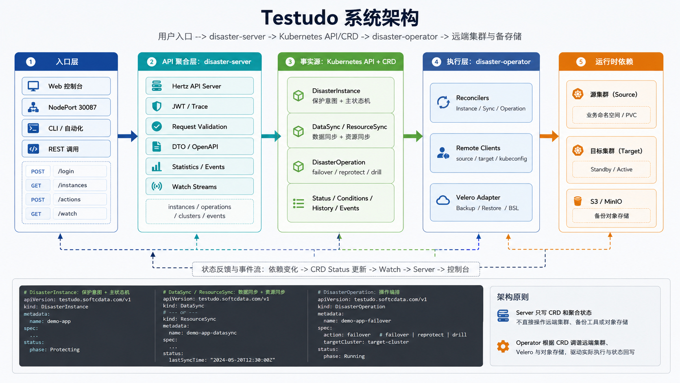Image resolution: width=680 pixels, height=383 pixels.
Task: Click the server icon beside Server 只写 CRD
Action: pyautogui.click(x=503, y=316)
